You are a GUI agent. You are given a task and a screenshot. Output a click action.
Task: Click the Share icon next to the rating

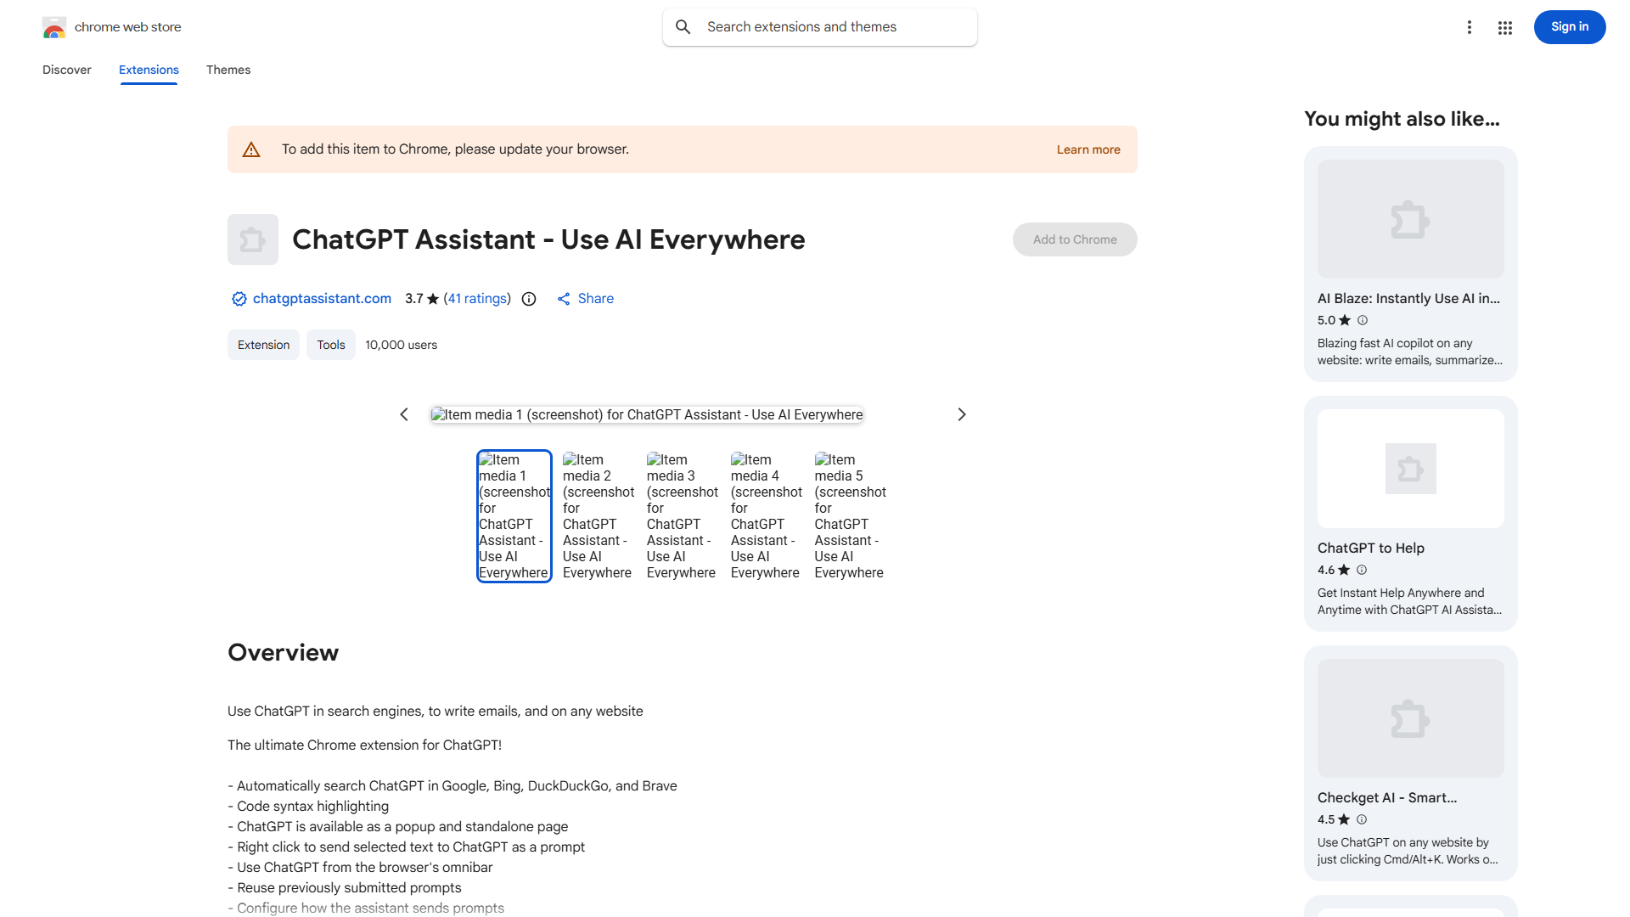pos(565,299)
